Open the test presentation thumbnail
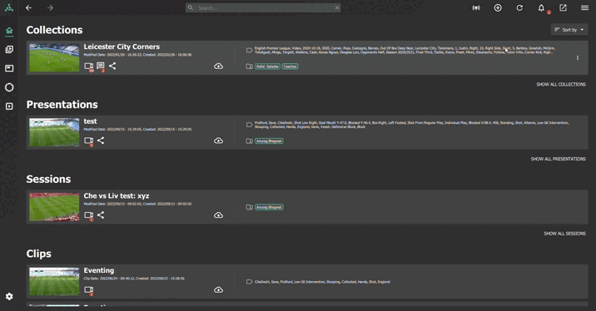This screenshot has height=311, width=596. [x=54, y=132]
